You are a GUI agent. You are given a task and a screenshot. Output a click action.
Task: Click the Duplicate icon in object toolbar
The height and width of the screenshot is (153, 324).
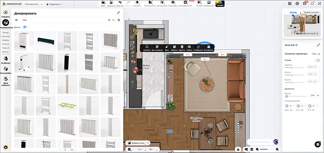(x=175, y=47)
